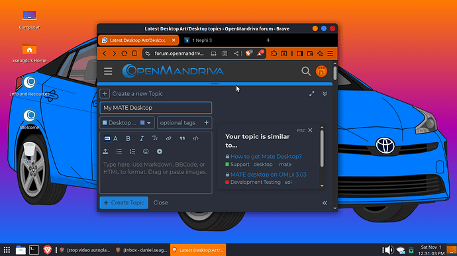The width and height of the screenshot is (457, 256).
Task: Insert a bulleted list
Action: [119, 151]
